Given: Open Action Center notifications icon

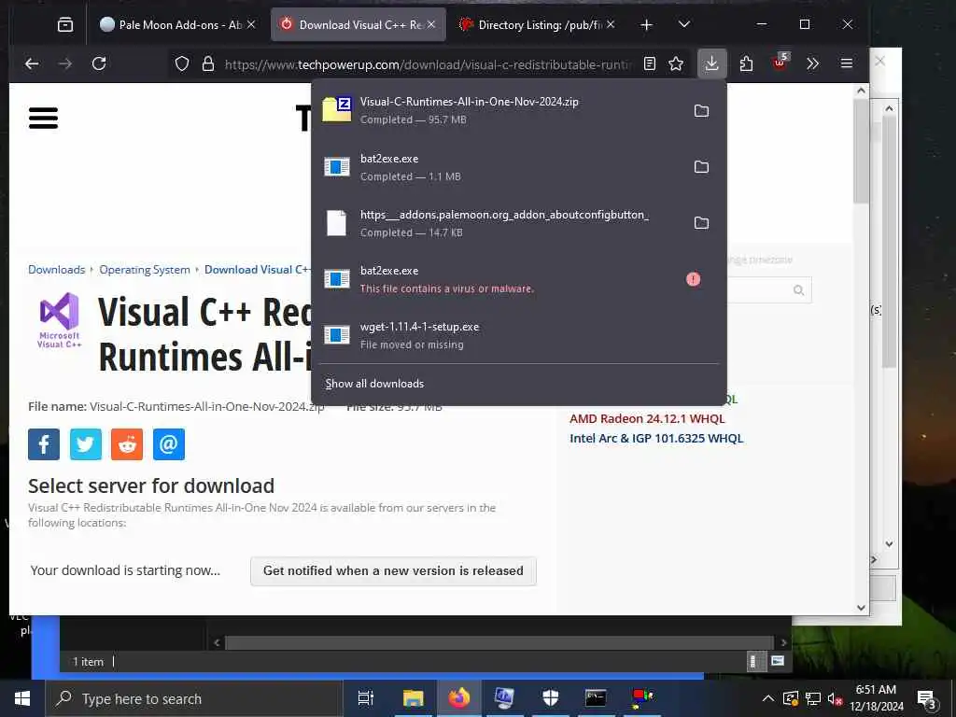Looking at the screenshot, I should pos(926,699).
